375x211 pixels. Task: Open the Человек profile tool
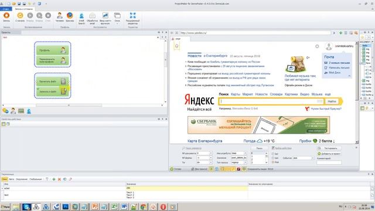60,17
